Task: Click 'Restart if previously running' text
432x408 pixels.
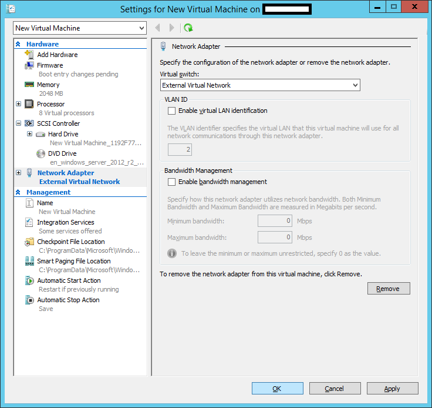Action: (79, 289)
